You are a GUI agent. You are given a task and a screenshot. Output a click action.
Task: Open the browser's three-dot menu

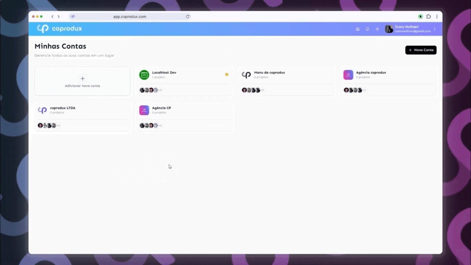pos(437,17)
